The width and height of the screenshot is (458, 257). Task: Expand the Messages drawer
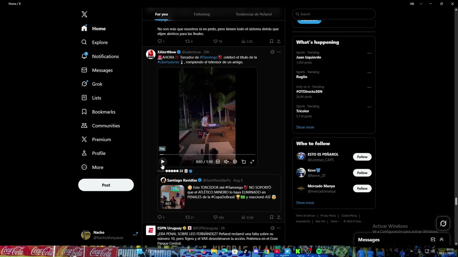coord(442,240)
